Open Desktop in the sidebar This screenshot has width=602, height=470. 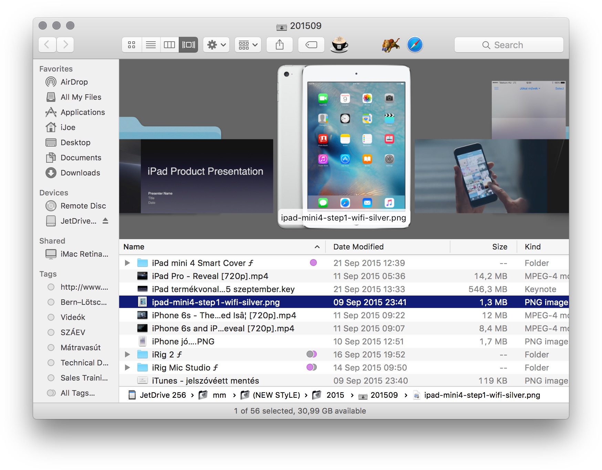(x=76, y=142)
